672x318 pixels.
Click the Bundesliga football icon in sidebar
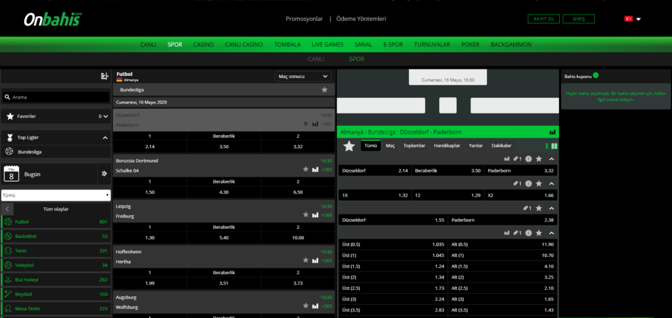coord(9,151)
